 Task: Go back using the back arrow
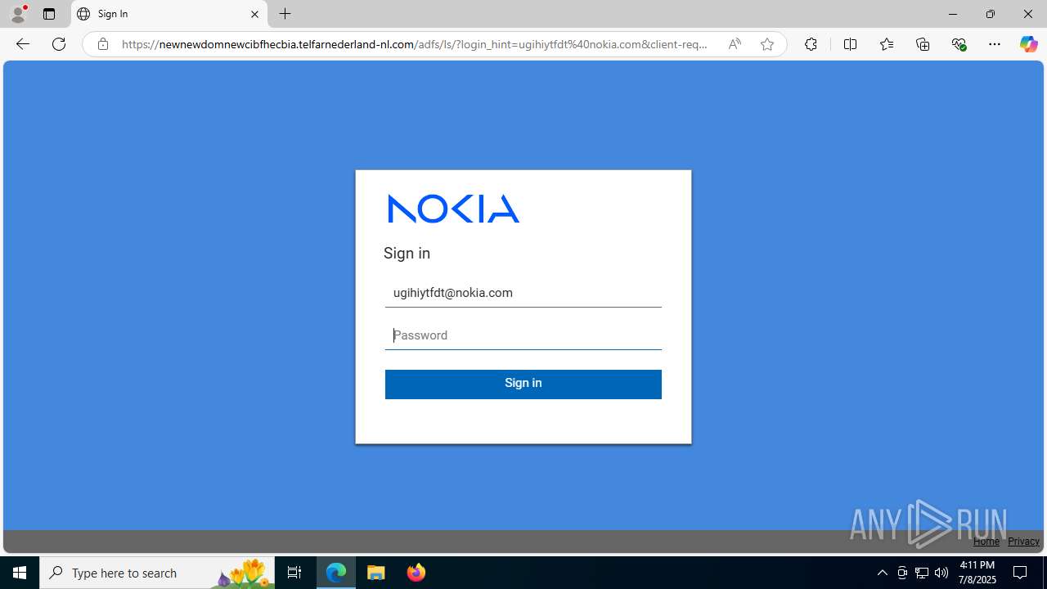tap(23, 44)
